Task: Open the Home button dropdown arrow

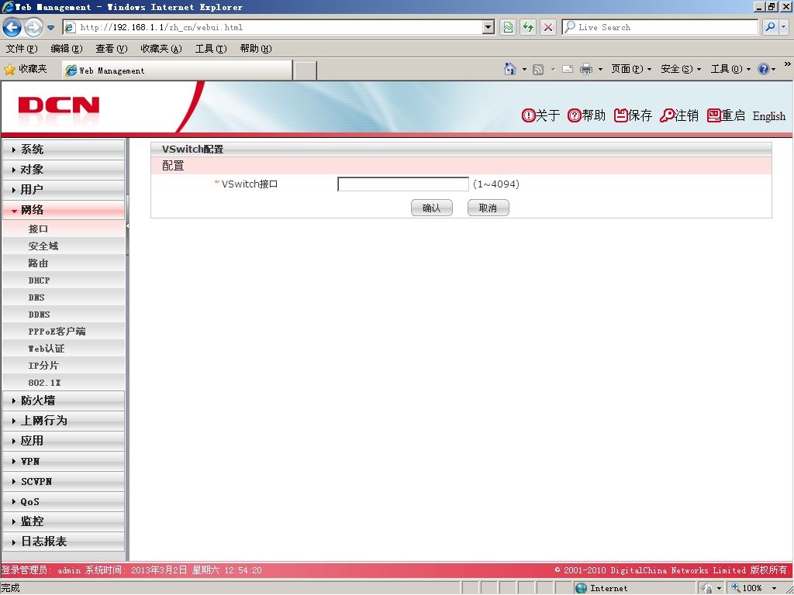Action: pos(524,69)
